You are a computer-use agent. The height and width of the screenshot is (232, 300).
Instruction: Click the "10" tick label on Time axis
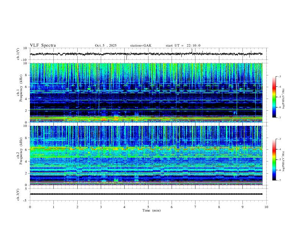(266, 207)
